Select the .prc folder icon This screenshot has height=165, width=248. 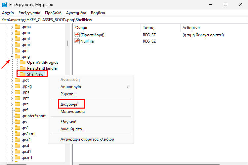[18, 104]
